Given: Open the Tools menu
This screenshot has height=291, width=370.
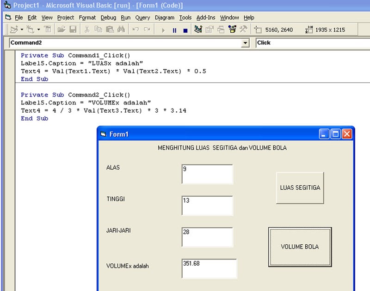Looking at the screenshot, I should point(185,18).
